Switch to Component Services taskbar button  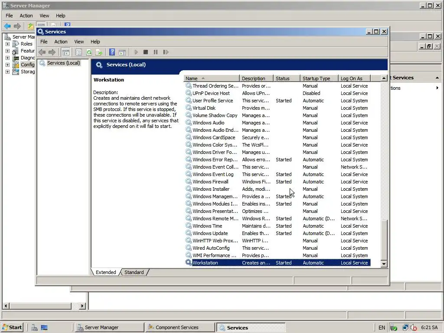point(180,327)
